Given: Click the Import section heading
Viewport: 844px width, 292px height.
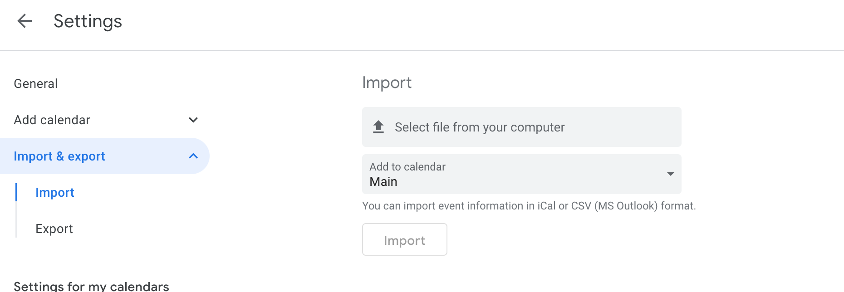Looking at the screenshot, I should (x=387, y=83).
